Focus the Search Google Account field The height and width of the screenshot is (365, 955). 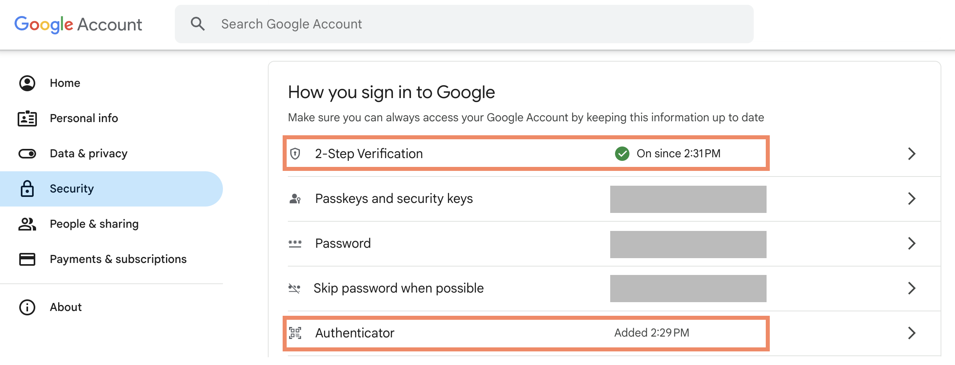click(x=464, y=24)
